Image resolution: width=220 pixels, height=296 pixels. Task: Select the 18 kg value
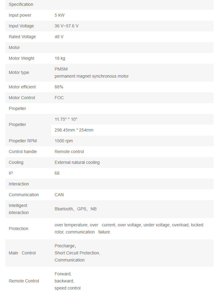click(x=60, y=59)
